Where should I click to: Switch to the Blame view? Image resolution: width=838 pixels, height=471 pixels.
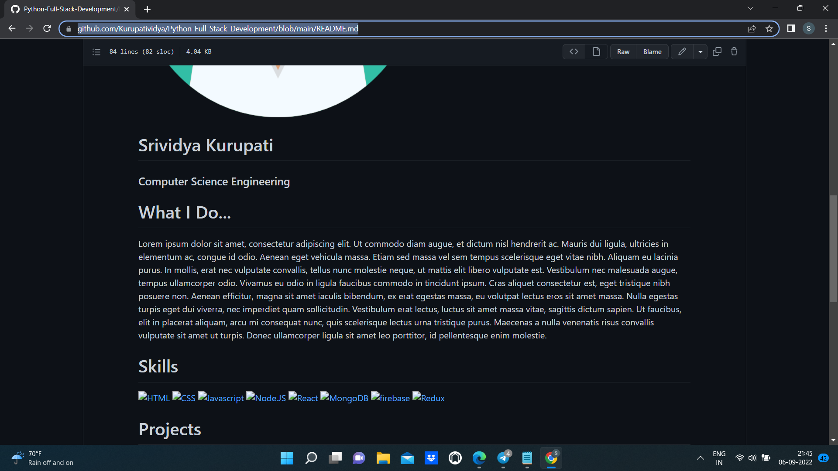652,51
